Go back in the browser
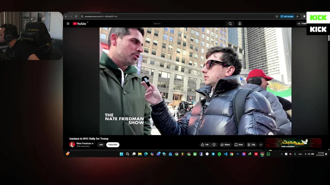Image resolution: width=330 pixels, height=185 pixels. (66, 16)
